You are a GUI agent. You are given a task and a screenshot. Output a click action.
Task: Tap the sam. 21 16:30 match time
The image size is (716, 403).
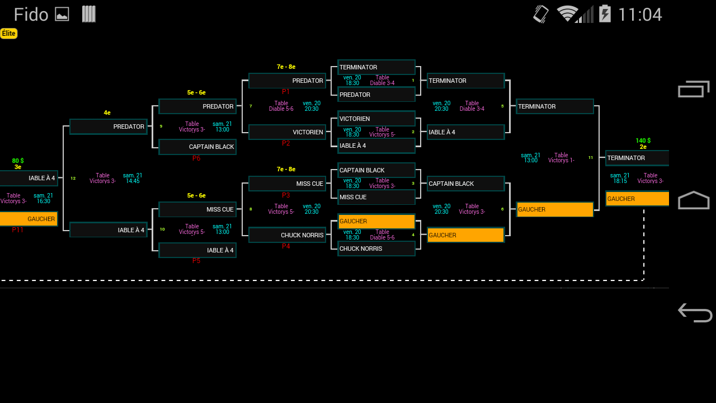click(x=43, y=198)
